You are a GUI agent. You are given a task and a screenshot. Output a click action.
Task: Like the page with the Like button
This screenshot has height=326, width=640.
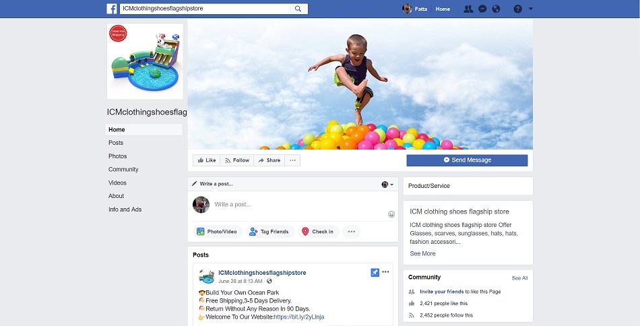[x=207, y=160]
